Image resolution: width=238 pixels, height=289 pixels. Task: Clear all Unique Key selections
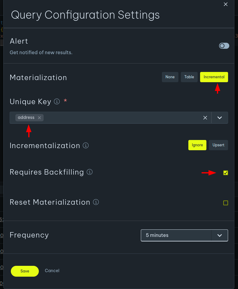[205, 118]
